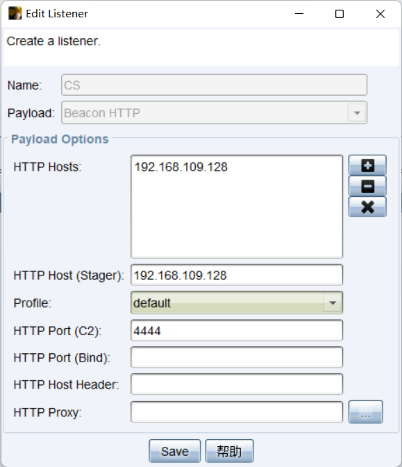Screen dimensions: 402x467
Task: Click the HTTP Hosts: label
Action: [x=48, y=167]
